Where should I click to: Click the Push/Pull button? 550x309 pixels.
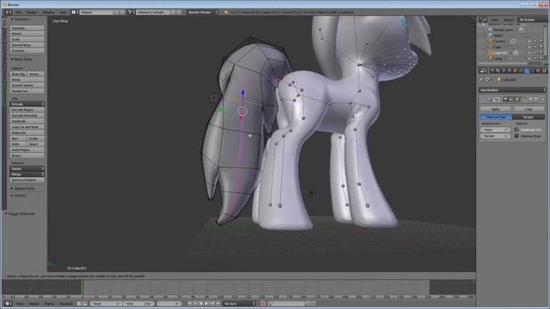coord(27,51)
